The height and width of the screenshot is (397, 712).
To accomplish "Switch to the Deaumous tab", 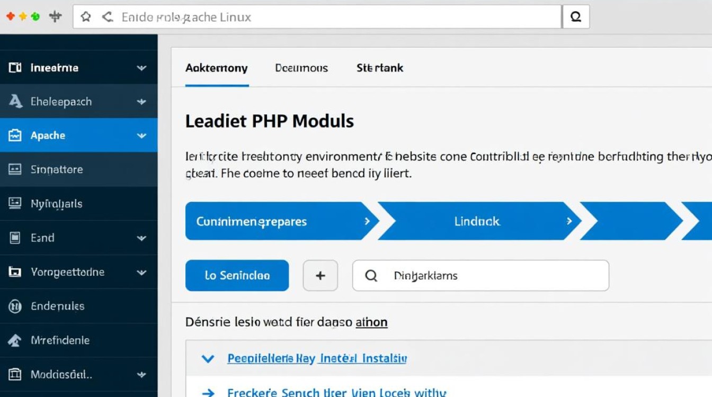I will point(301,68).
